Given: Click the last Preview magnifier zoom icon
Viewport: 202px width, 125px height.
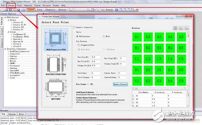Looking at the screenshot, I should (187, 28).
